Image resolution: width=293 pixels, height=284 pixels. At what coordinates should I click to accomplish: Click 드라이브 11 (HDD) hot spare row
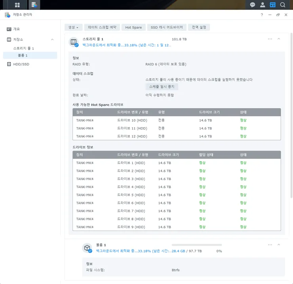click(177, 128)
